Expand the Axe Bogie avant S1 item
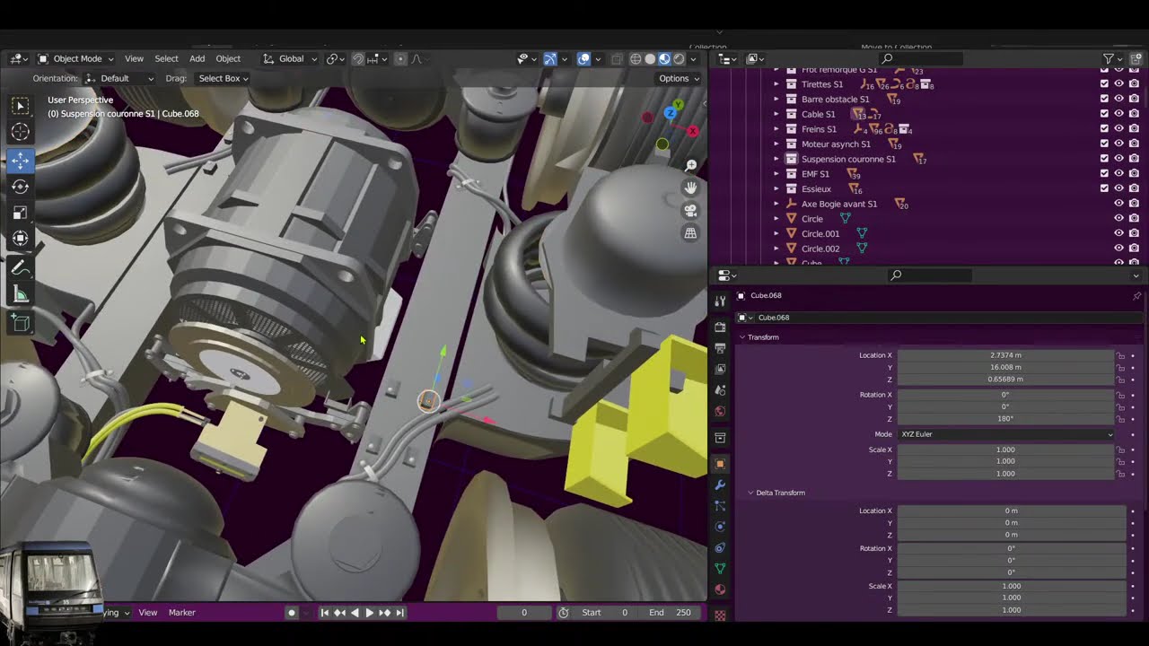 tap(776, 204)
